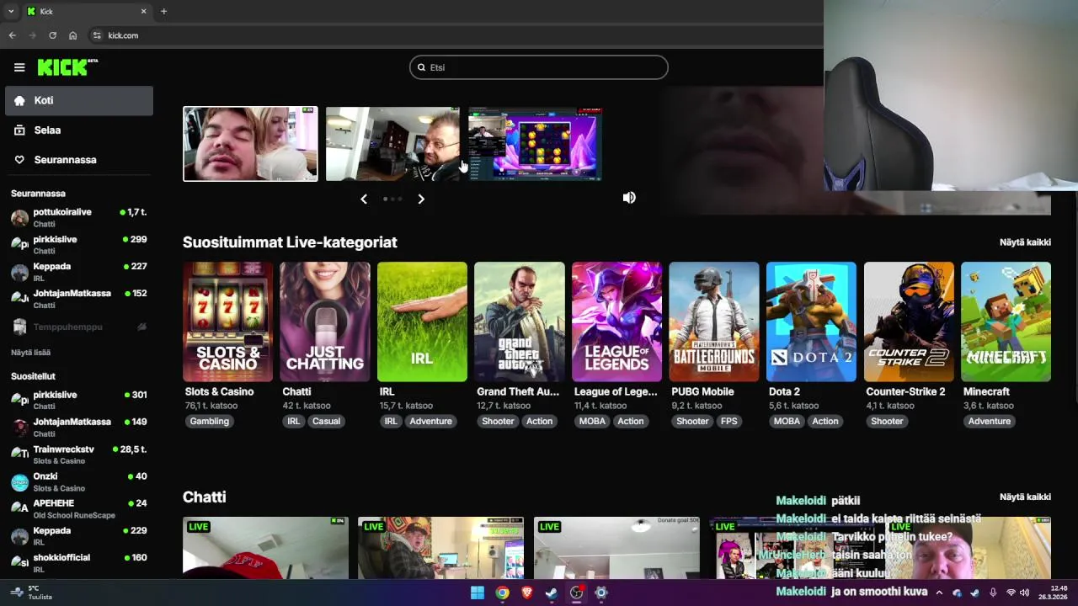The width and height of the screenshot is (1078, 606).
Task: Open Steam from the taskbar
Action: pos(552,593)
